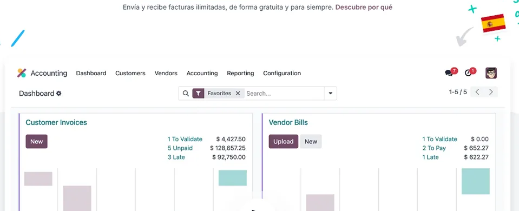Open '1 To Validate' in Customer Invoices
The width and height of the screenshot is (519, 211).
[x=185, y=139]
